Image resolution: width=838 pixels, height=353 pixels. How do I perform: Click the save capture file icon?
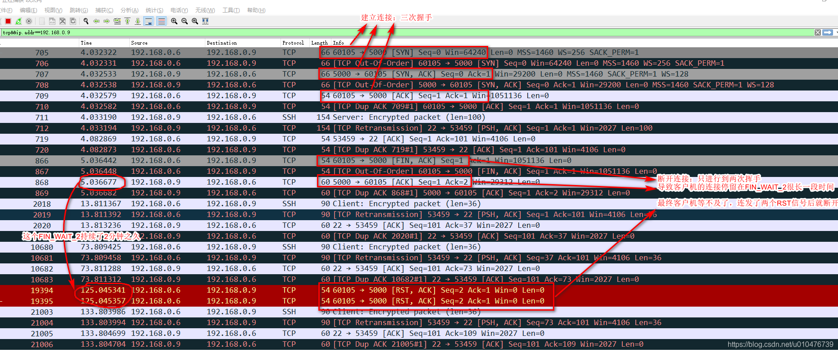[52, 21]
